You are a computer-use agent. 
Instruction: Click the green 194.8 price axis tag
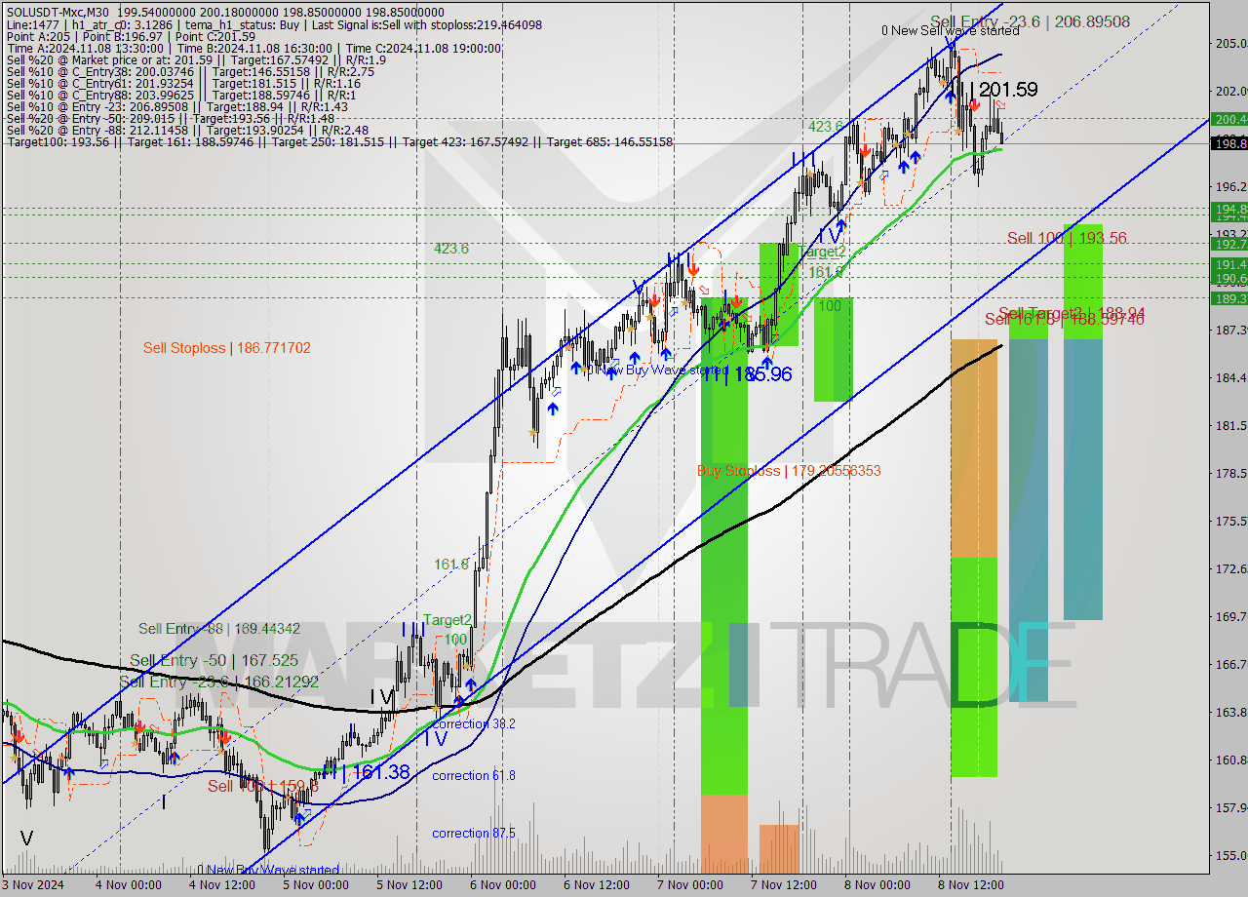click(x=1228, y=209)
